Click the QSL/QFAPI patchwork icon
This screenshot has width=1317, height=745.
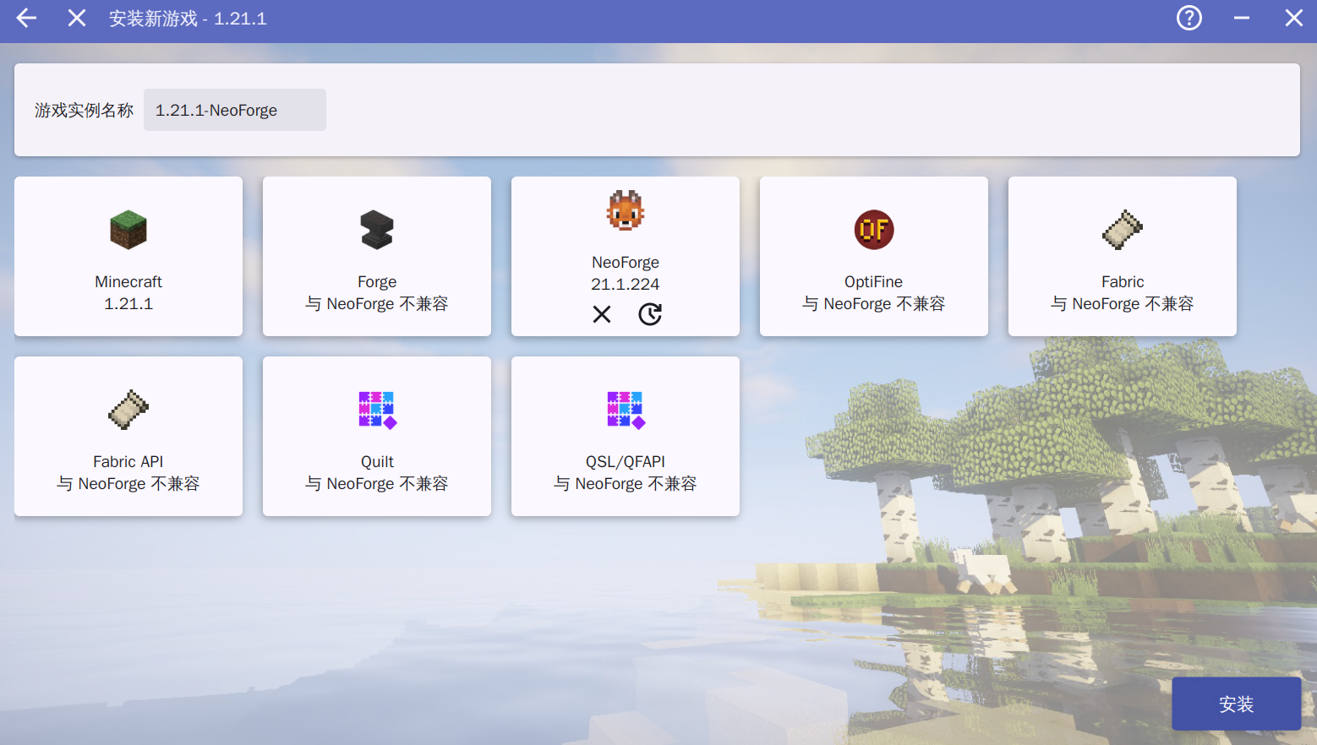[x=626, y=410]
